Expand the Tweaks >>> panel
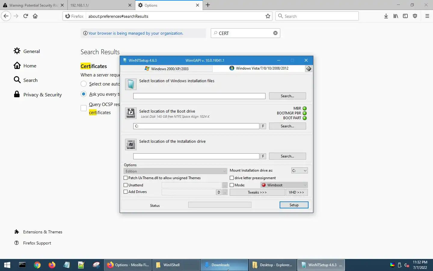 point(257,192)
